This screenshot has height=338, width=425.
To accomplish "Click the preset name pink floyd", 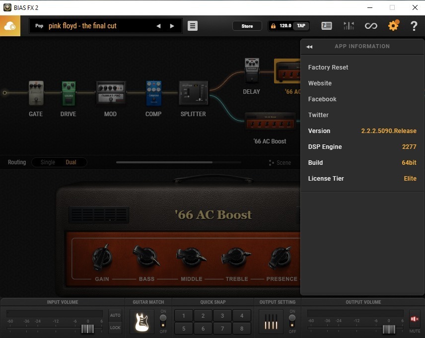I will (82, 26).
